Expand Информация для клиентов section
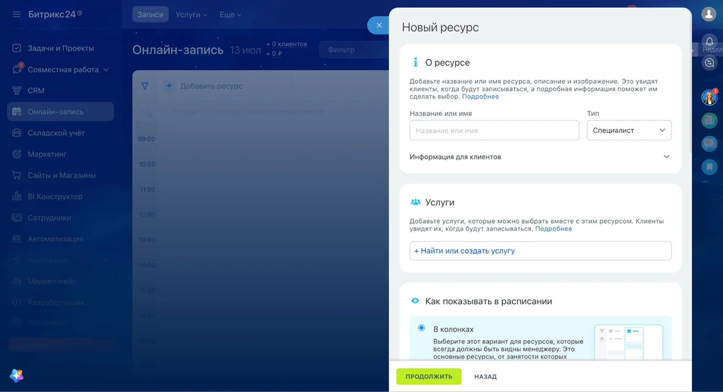This screenshot has width=723, height=392. 540,157
